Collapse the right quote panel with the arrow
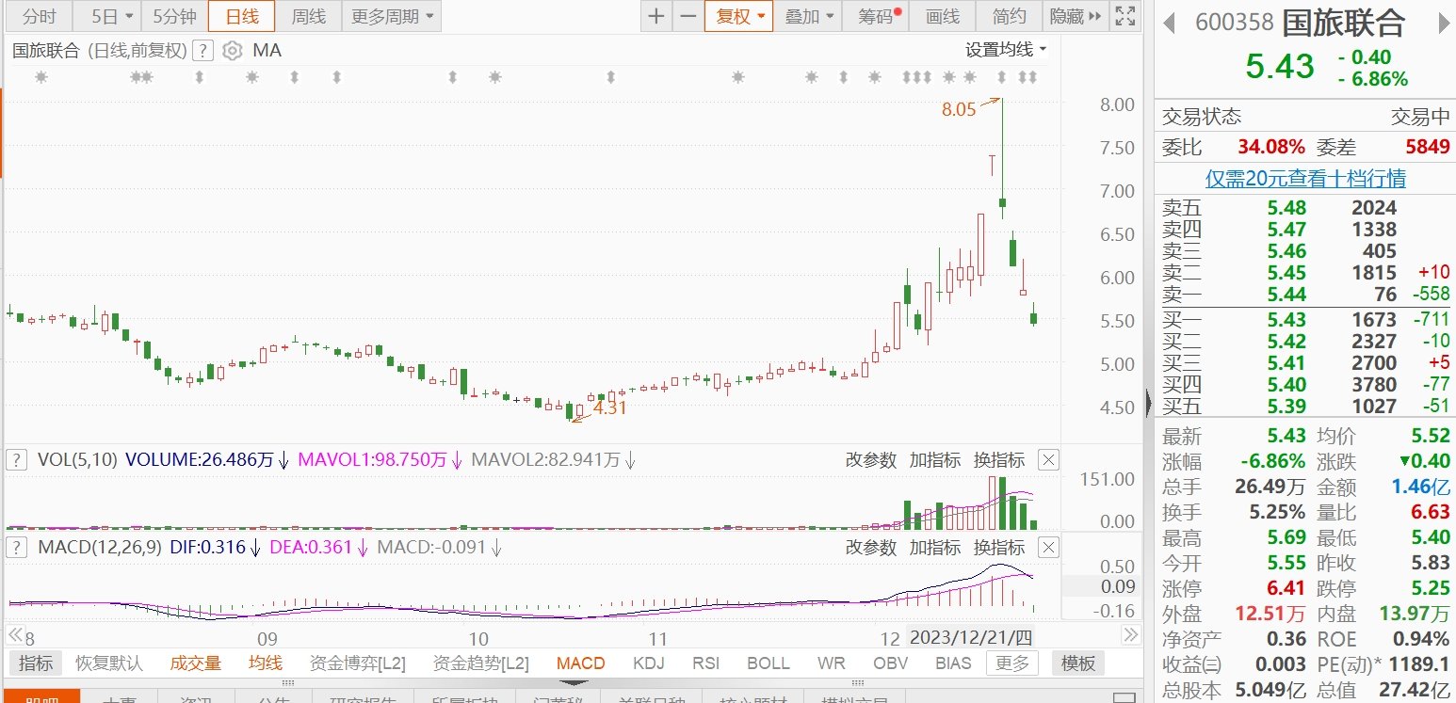This screenshot has width=1456, height=703. (x=1149, y=403)
